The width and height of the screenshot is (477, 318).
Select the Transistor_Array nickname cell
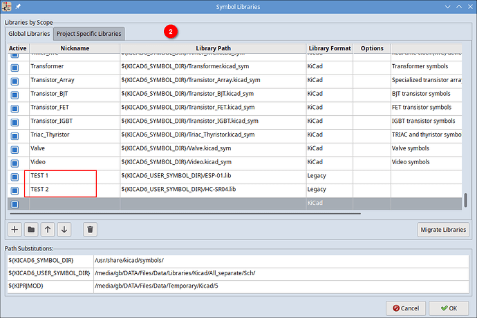(75, 81)
